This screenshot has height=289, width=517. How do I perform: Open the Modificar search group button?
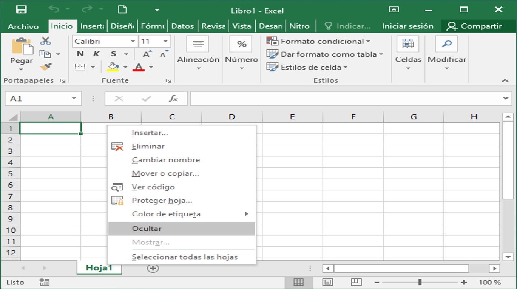447,53
